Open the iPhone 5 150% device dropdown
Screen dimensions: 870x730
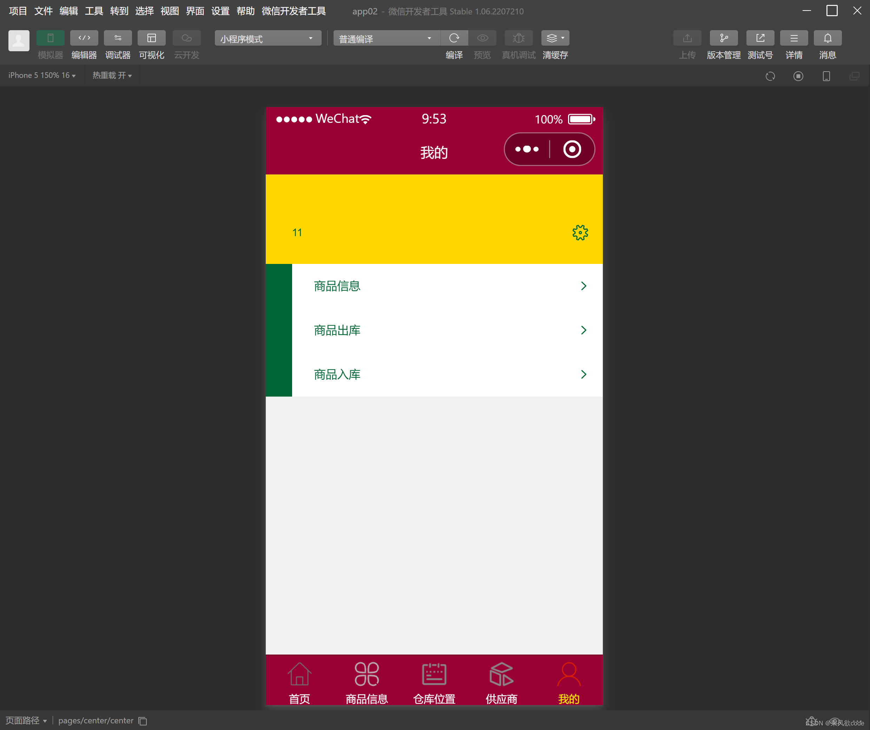tap(42, 75)
